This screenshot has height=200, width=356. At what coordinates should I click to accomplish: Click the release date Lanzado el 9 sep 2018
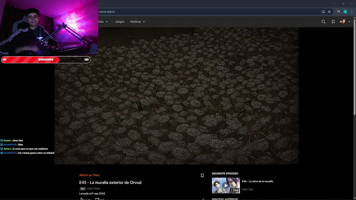pos(92,194)
